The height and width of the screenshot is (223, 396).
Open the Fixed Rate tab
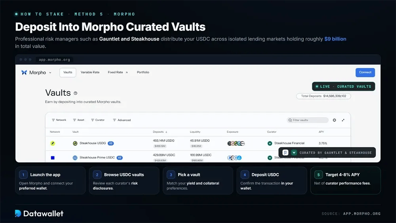pyautogui.click(x=115, y=72)
